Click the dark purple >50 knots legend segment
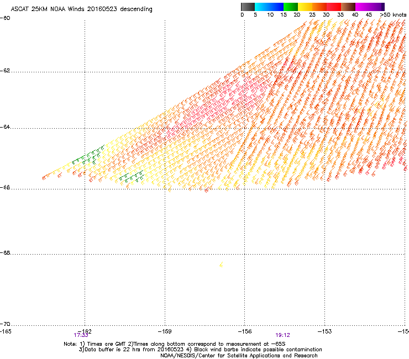 [383, 7]
